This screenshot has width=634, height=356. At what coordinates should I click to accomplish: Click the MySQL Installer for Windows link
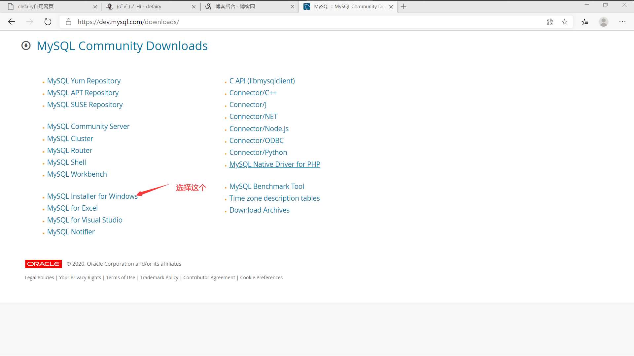pos(92,196)
